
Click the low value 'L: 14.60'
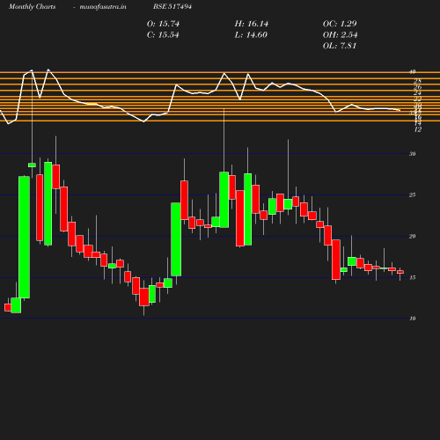click(x=251, y=35)
